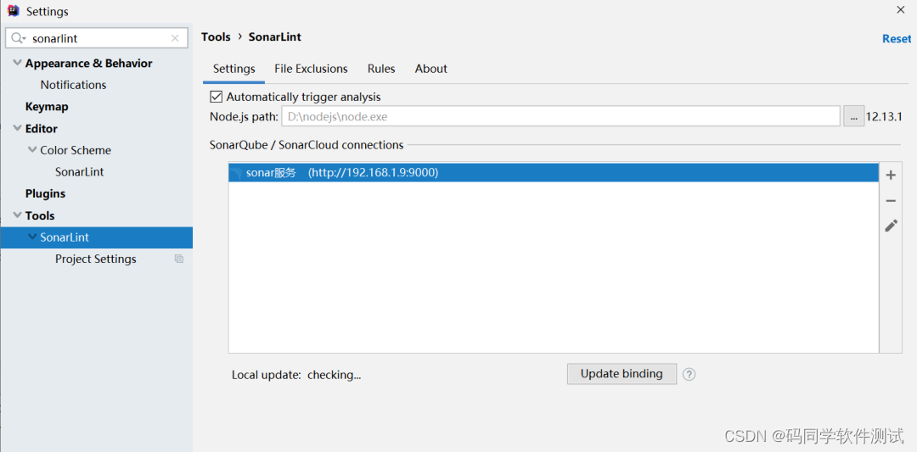Switch to the File Exclusions tab
Screen dimensions: 917x452
click(311, 69)
